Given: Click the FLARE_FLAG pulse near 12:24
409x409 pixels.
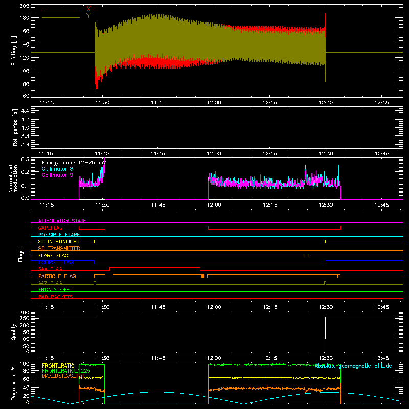Looking at the screenshot, I should tap(306, 254).
